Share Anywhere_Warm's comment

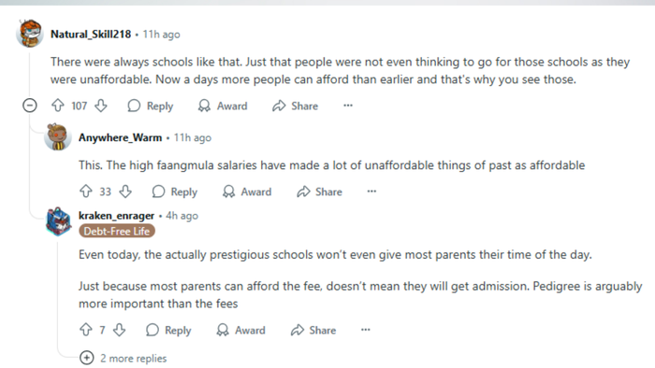pos(319,191)
